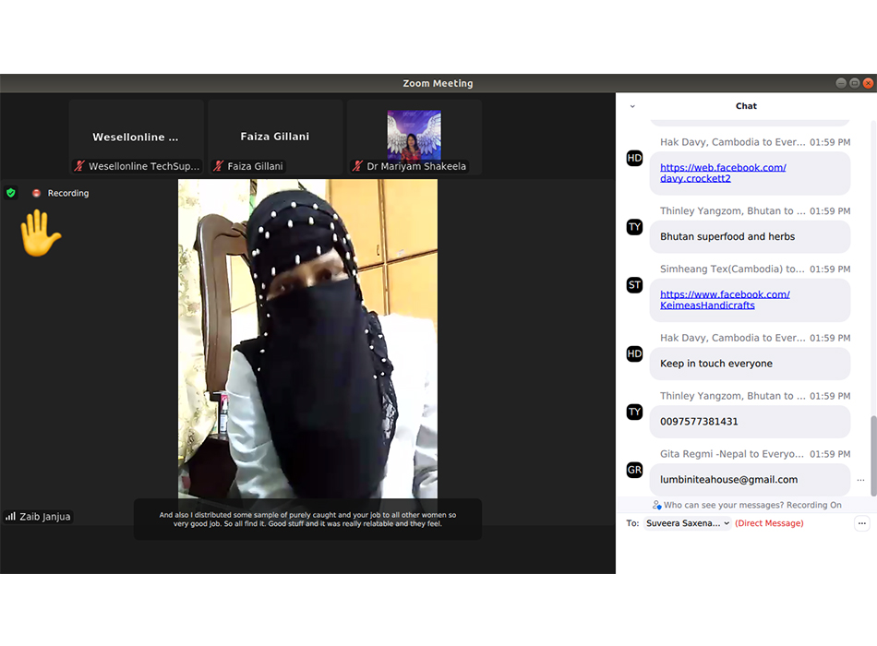Click muted microphone icon for Wesellonline TechSupport
Image resolution: width=877 pixels, height=646 pixels.
(79, 166)
